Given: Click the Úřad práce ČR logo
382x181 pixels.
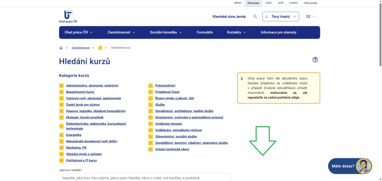Looking at the screenshot, I should tap(68, 16).
